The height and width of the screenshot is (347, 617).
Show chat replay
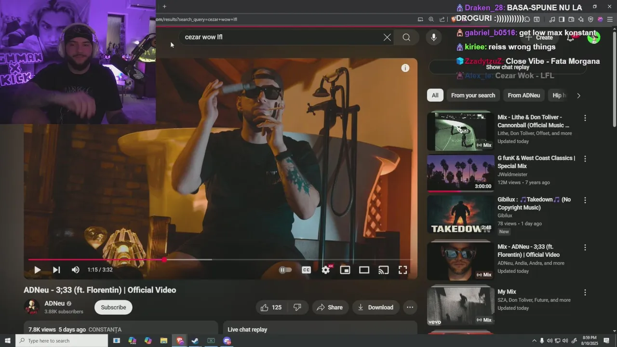[x=508, y=67]
